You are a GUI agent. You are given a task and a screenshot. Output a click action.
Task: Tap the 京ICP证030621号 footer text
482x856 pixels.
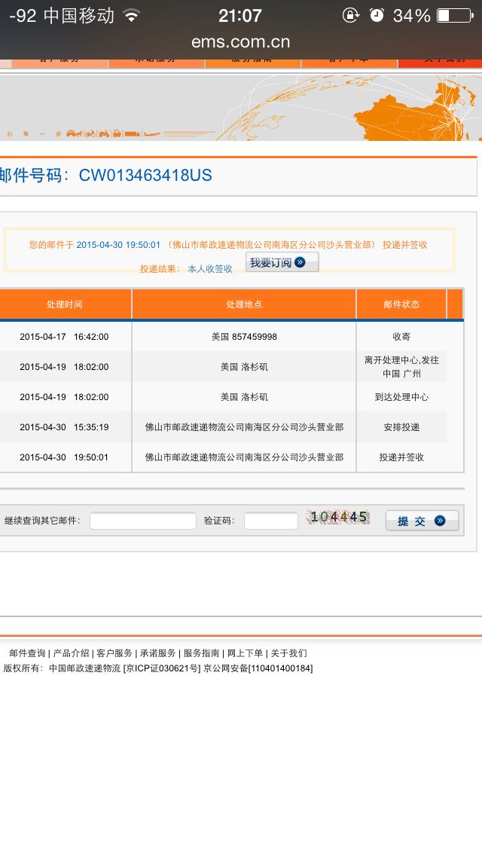click(162, 668)
